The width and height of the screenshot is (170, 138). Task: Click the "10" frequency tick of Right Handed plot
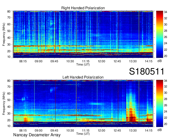click(x=9, y=57)
